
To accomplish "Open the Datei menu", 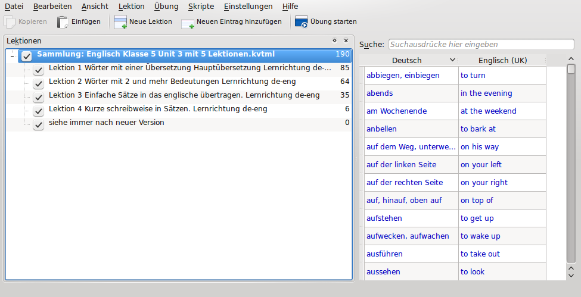I will (14, 7).
